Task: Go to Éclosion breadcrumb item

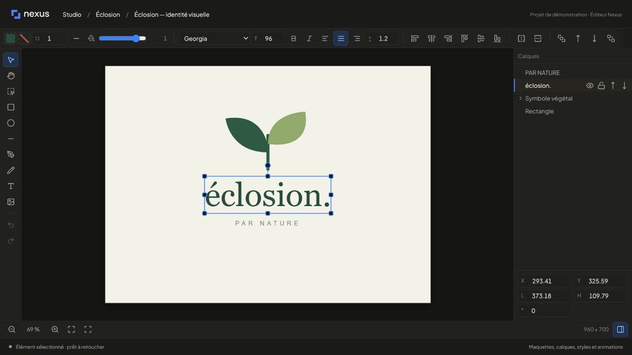Action: pyautogui.click(x=108, y=15)
